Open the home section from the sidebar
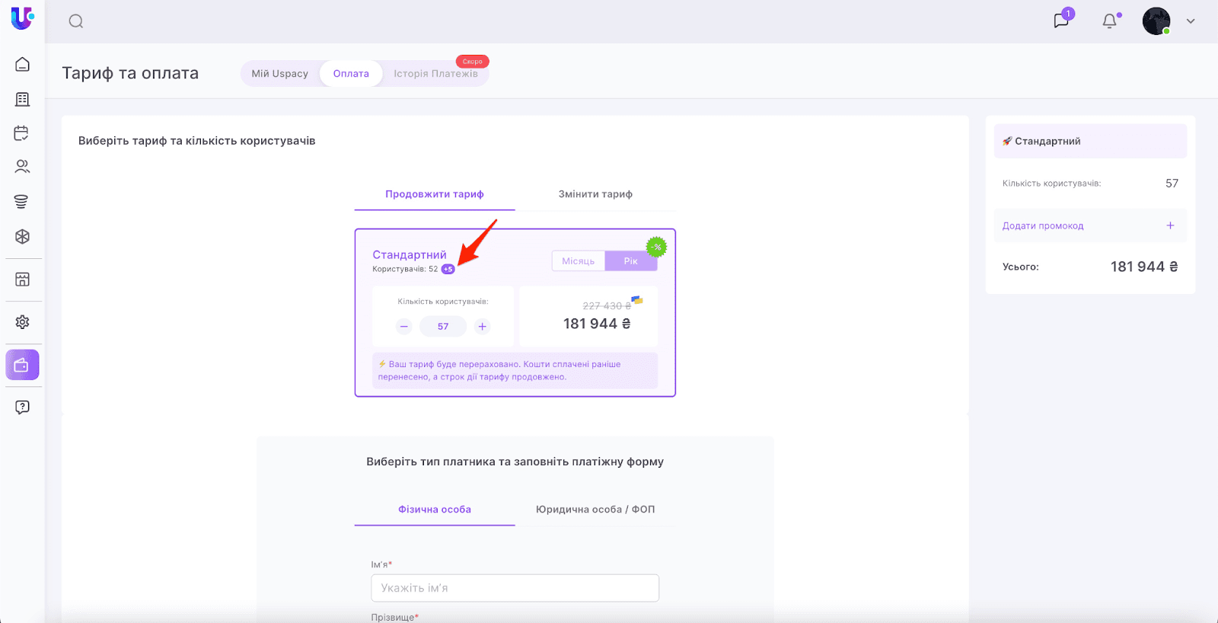 click(22, 64)
